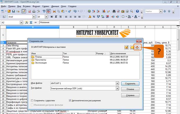
Task: Sort Ascending with the A-Z icon
Action: click(x=94, y=11)
